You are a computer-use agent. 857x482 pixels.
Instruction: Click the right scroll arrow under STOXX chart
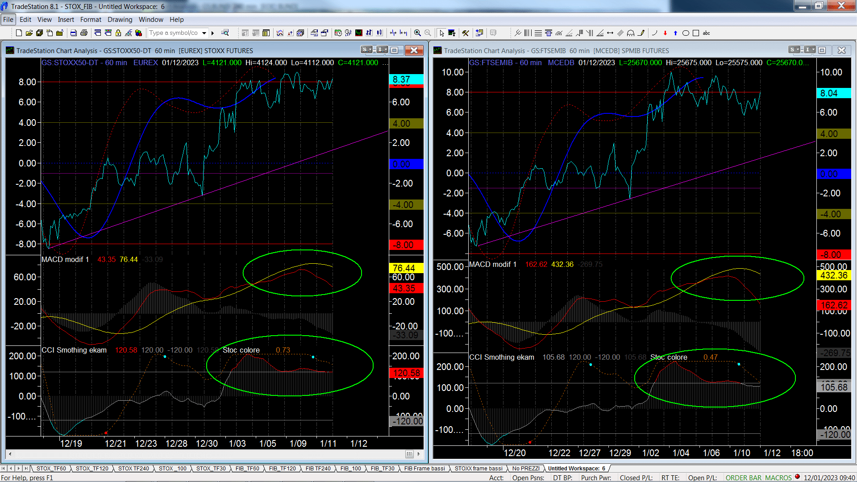[x=419, y=454]
